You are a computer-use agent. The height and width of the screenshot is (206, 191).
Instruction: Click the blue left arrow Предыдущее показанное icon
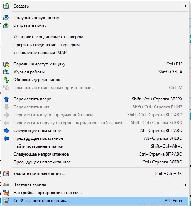(6, 138)
